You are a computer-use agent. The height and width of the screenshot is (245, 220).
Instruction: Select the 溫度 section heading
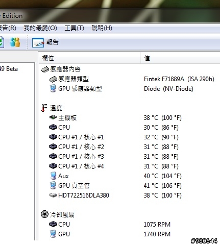(x=56, y=108)
